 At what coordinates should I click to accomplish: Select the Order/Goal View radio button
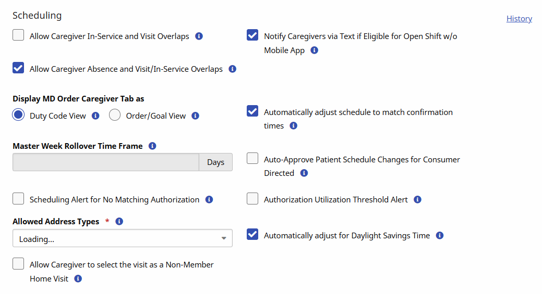[x=115, y=116]
